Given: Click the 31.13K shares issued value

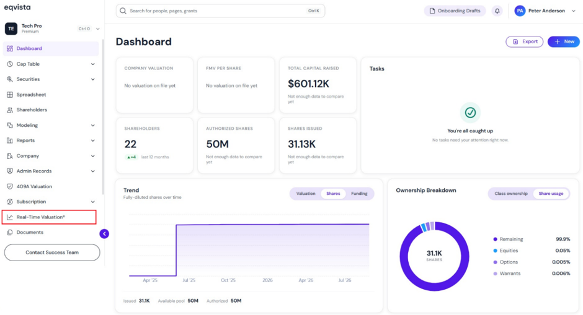Looking at the screenshot, I should [x=302, y=144].
